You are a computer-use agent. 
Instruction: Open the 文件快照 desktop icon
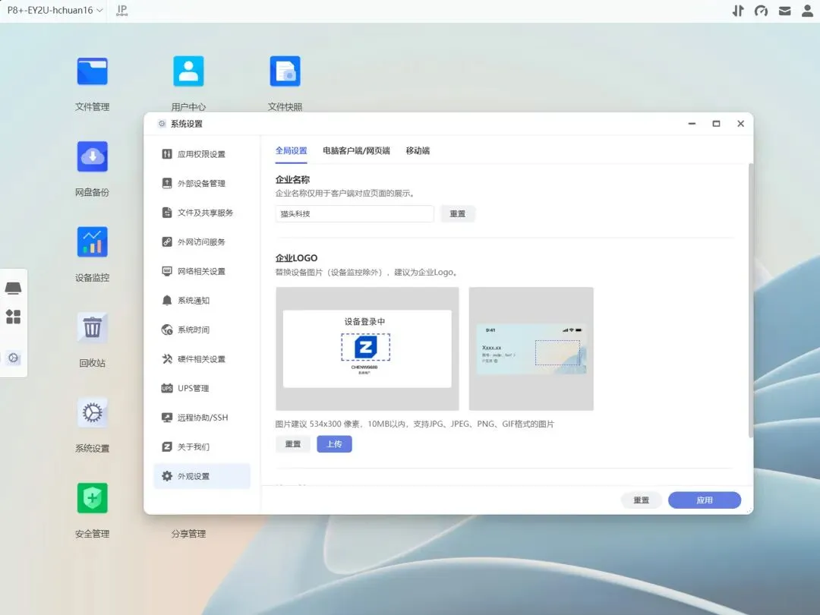tap(285, 71)
